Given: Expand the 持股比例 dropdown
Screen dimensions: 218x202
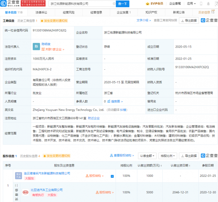Looking at the screenshot, I should [x=168, y=156].
